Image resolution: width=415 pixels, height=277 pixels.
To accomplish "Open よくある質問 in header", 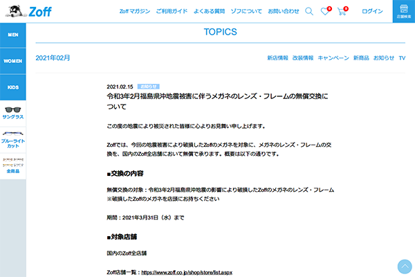I will (x=209, y=11).
